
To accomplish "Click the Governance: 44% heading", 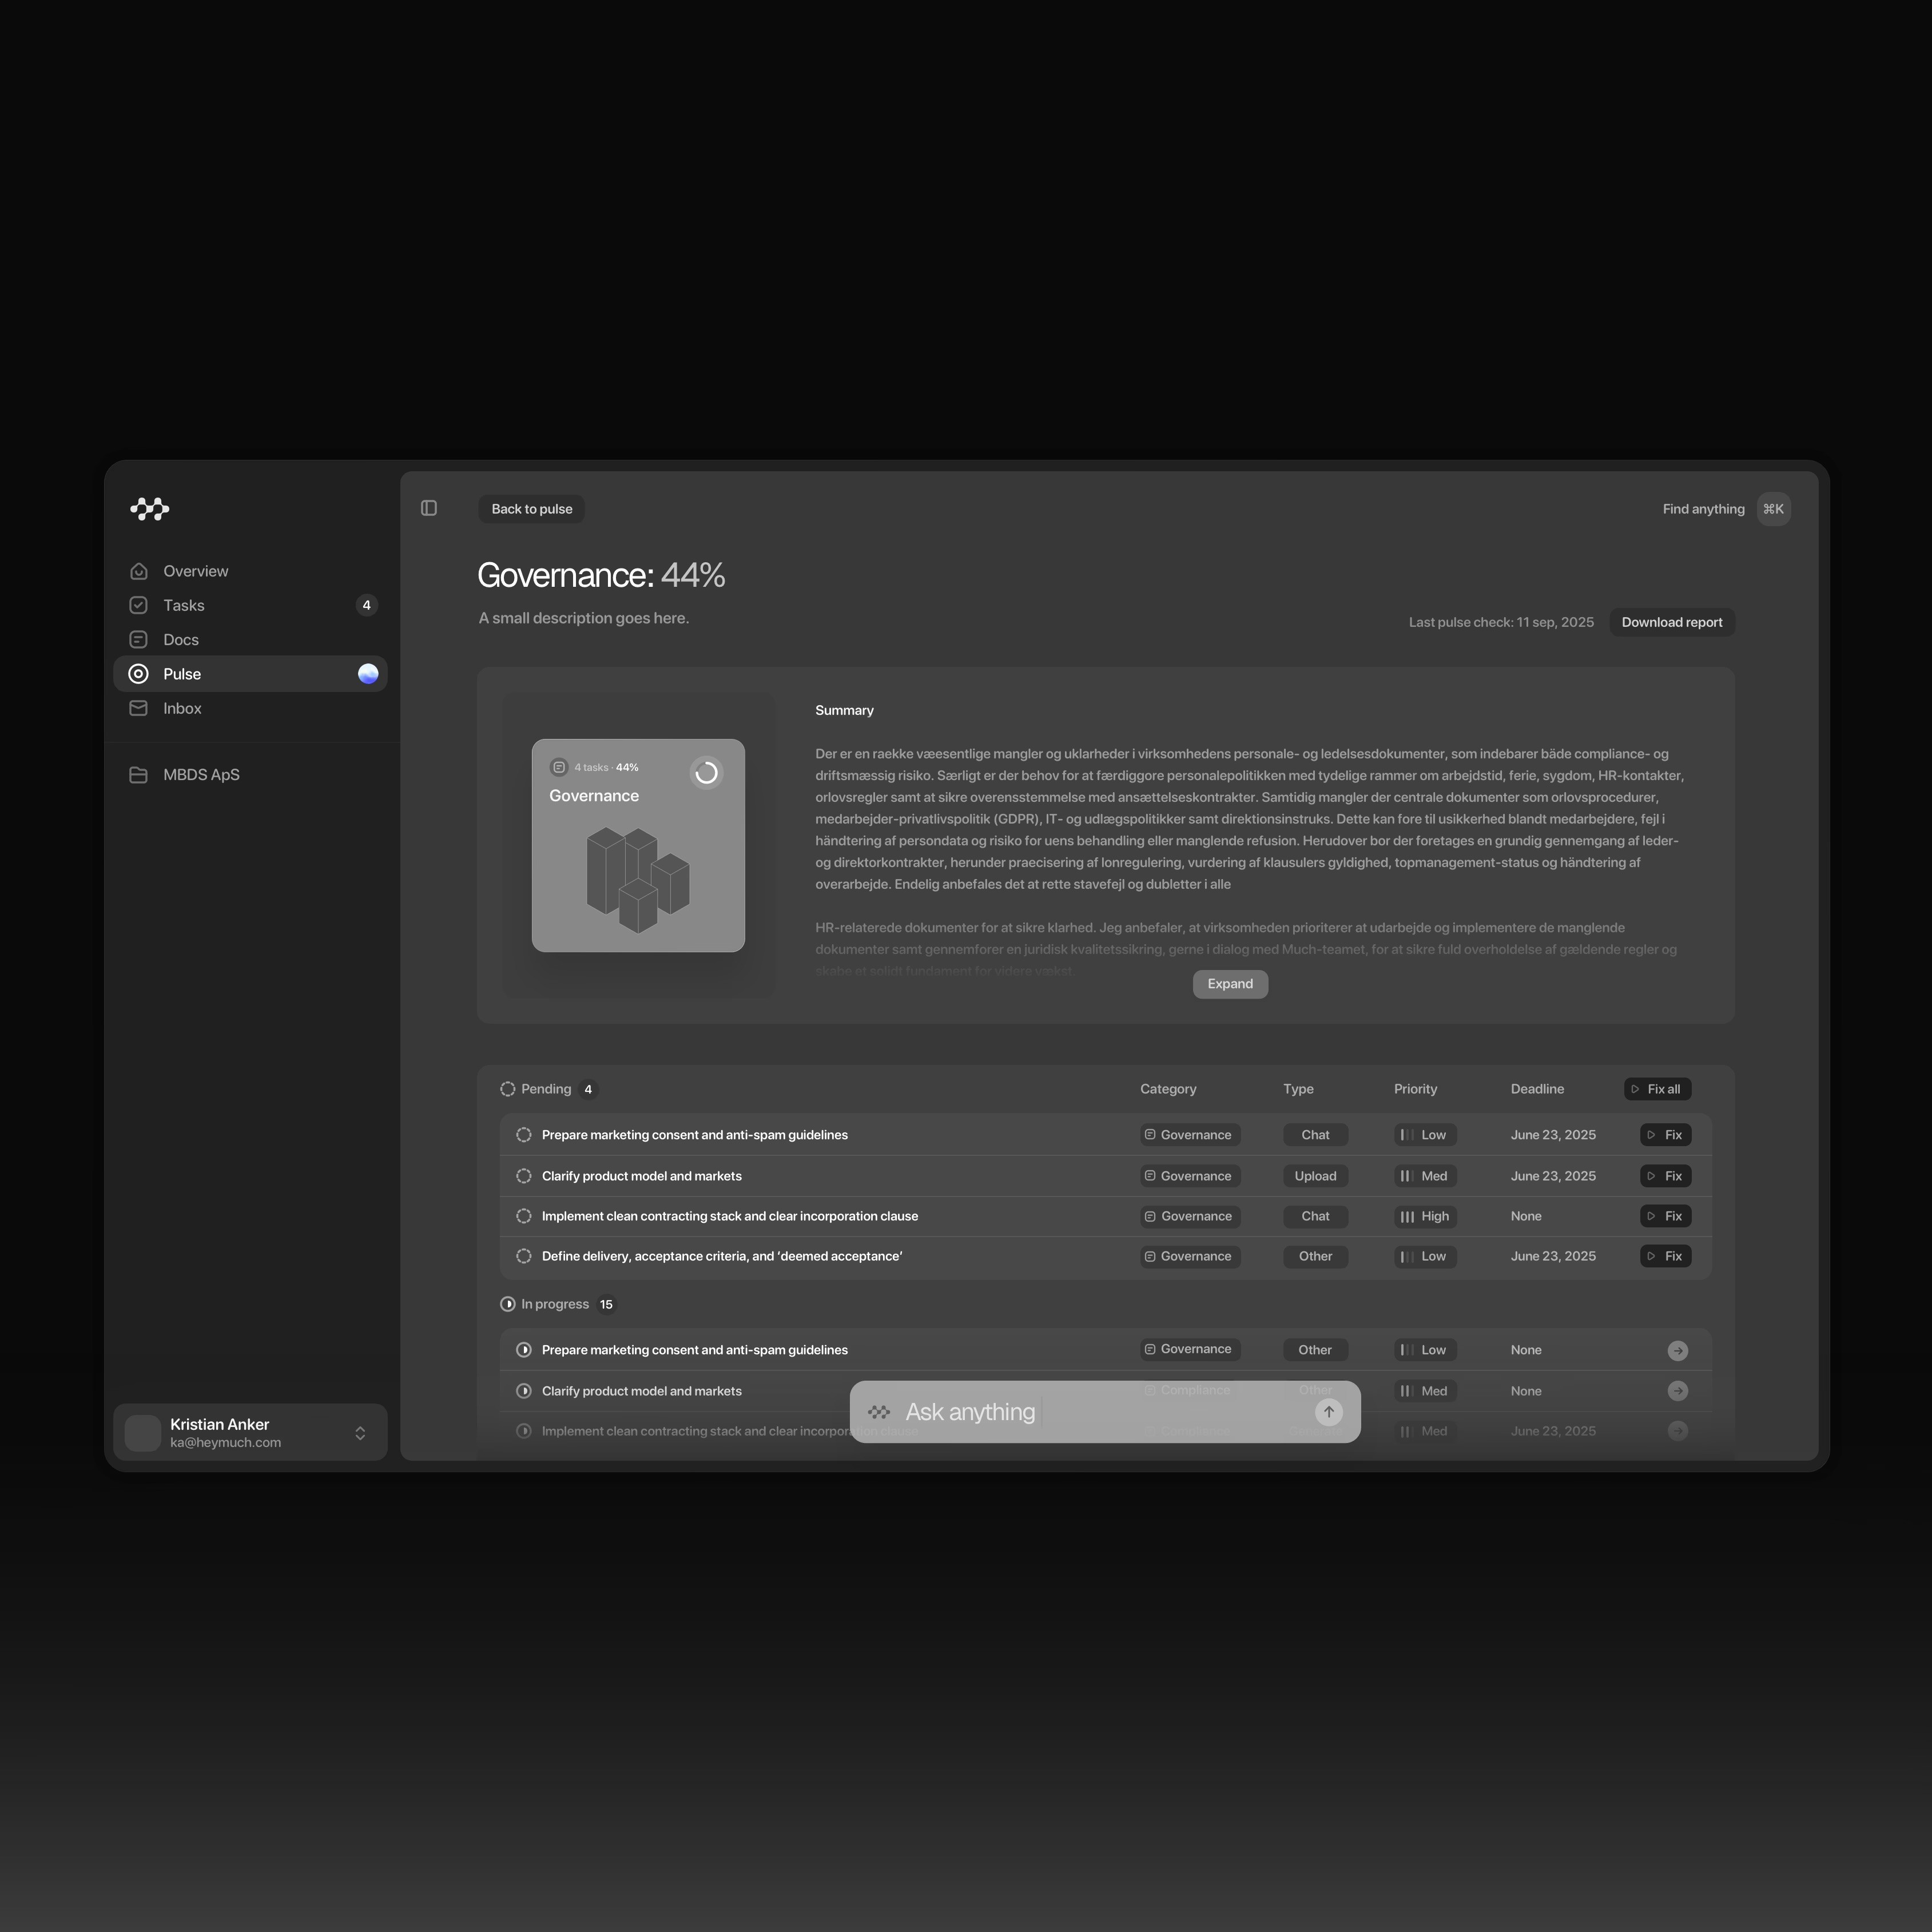I will pos(601,575).
